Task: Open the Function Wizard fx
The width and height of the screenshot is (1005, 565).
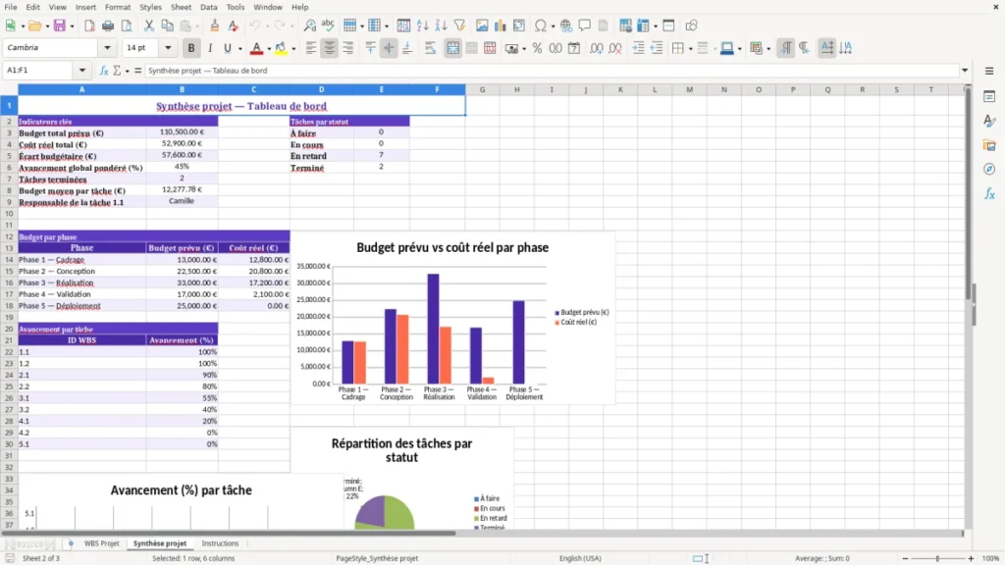Action: point(104,71)
